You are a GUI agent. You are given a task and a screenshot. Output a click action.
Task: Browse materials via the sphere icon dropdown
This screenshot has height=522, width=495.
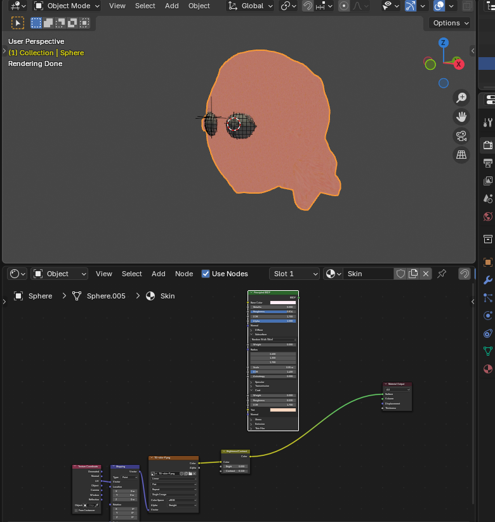pos(333,274)
